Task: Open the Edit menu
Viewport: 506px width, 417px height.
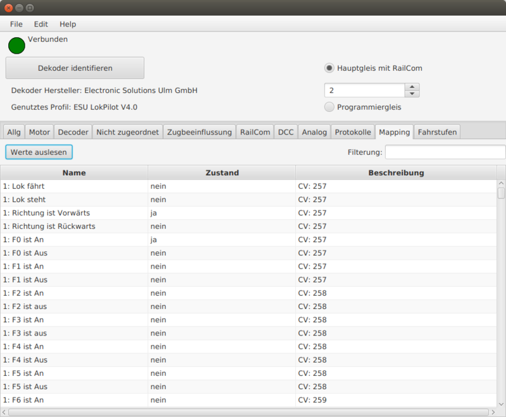Action: tap(40, 24)
